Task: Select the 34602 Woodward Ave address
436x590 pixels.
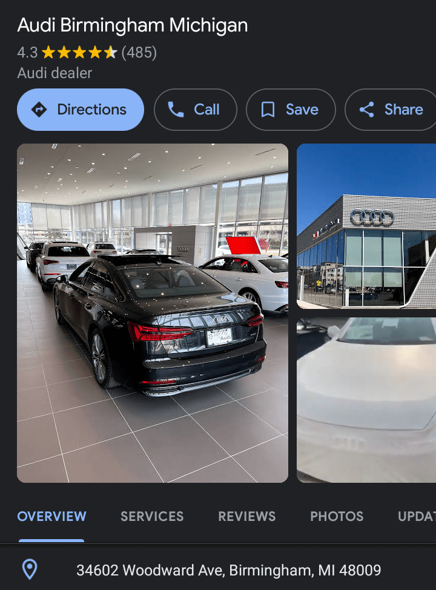Action: [229, 570]
